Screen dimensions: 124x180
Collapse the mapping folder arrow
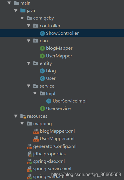click(22, 124)
